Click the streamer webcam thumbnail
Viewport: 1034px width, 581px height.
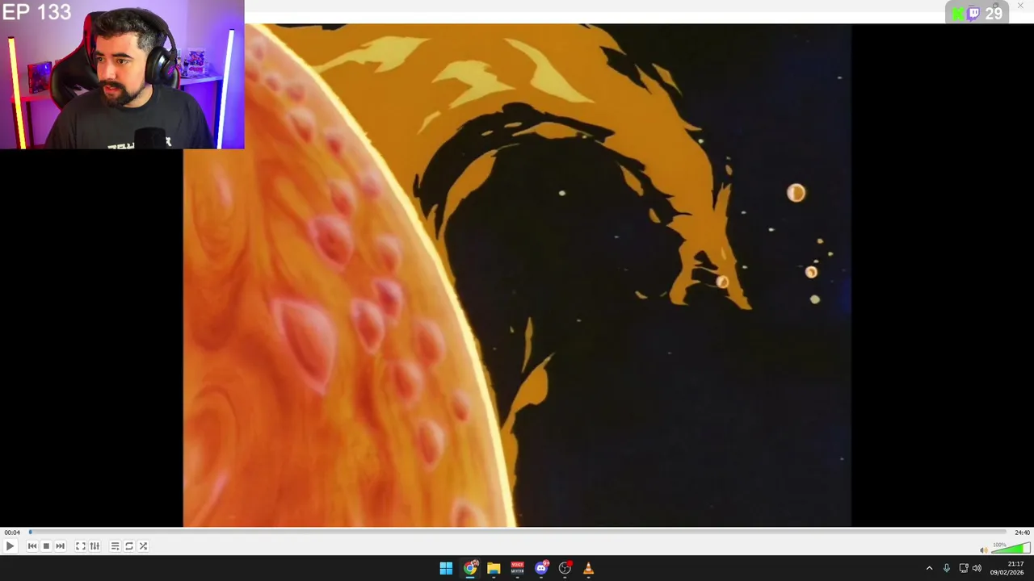click(x=122, y=74)
